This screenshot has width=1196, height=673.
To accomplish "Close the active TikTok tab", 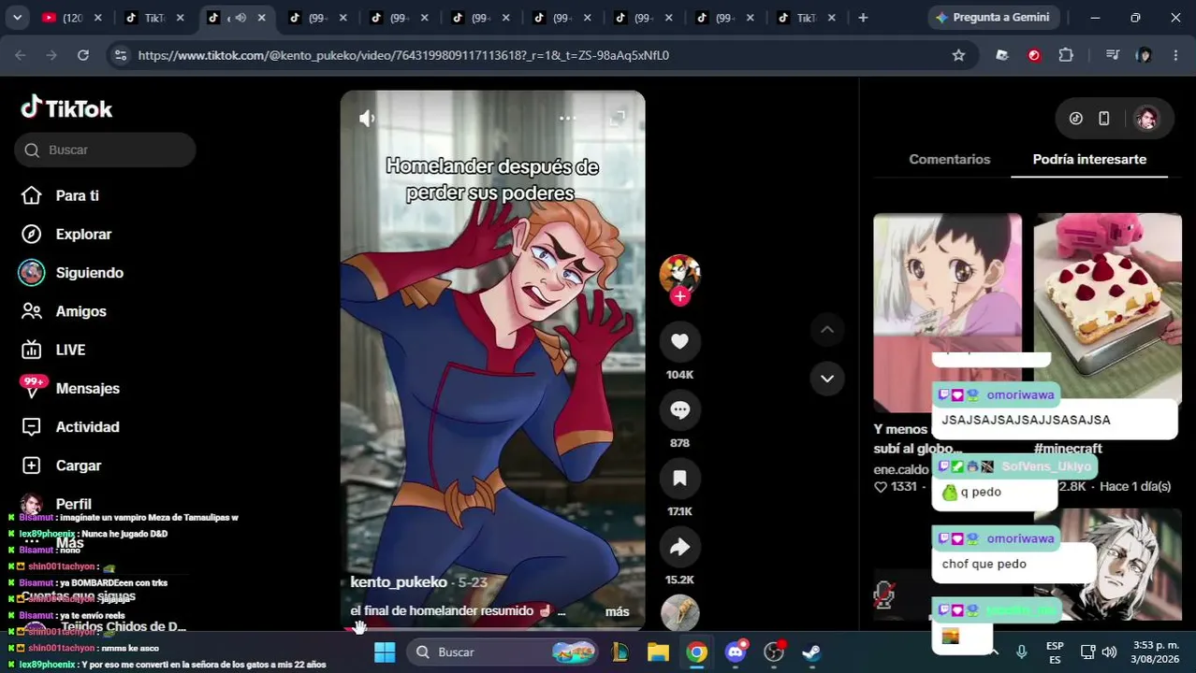I will [x=261, y=17].
